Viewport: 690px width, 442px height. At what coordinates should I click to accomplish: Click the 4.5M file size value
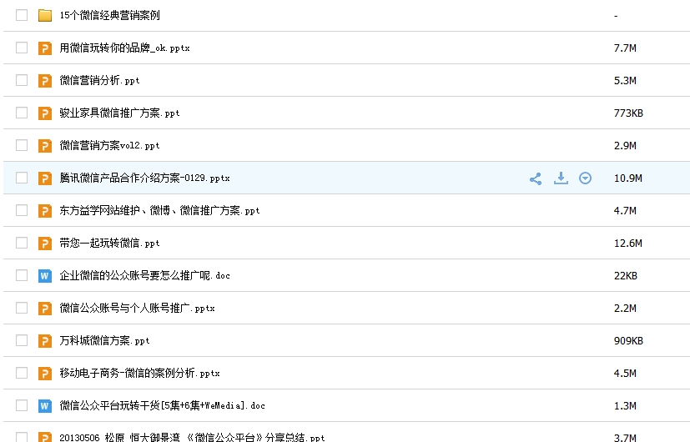pyautogui.click(x=625, y=374)
